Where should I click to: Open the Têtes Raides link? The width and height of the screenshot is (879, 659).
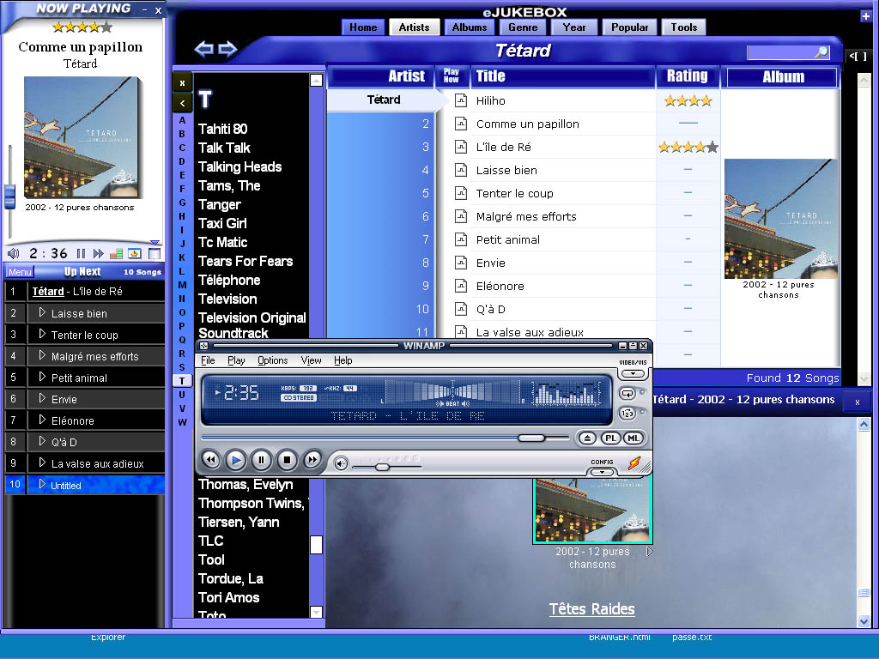pos(592,609)
